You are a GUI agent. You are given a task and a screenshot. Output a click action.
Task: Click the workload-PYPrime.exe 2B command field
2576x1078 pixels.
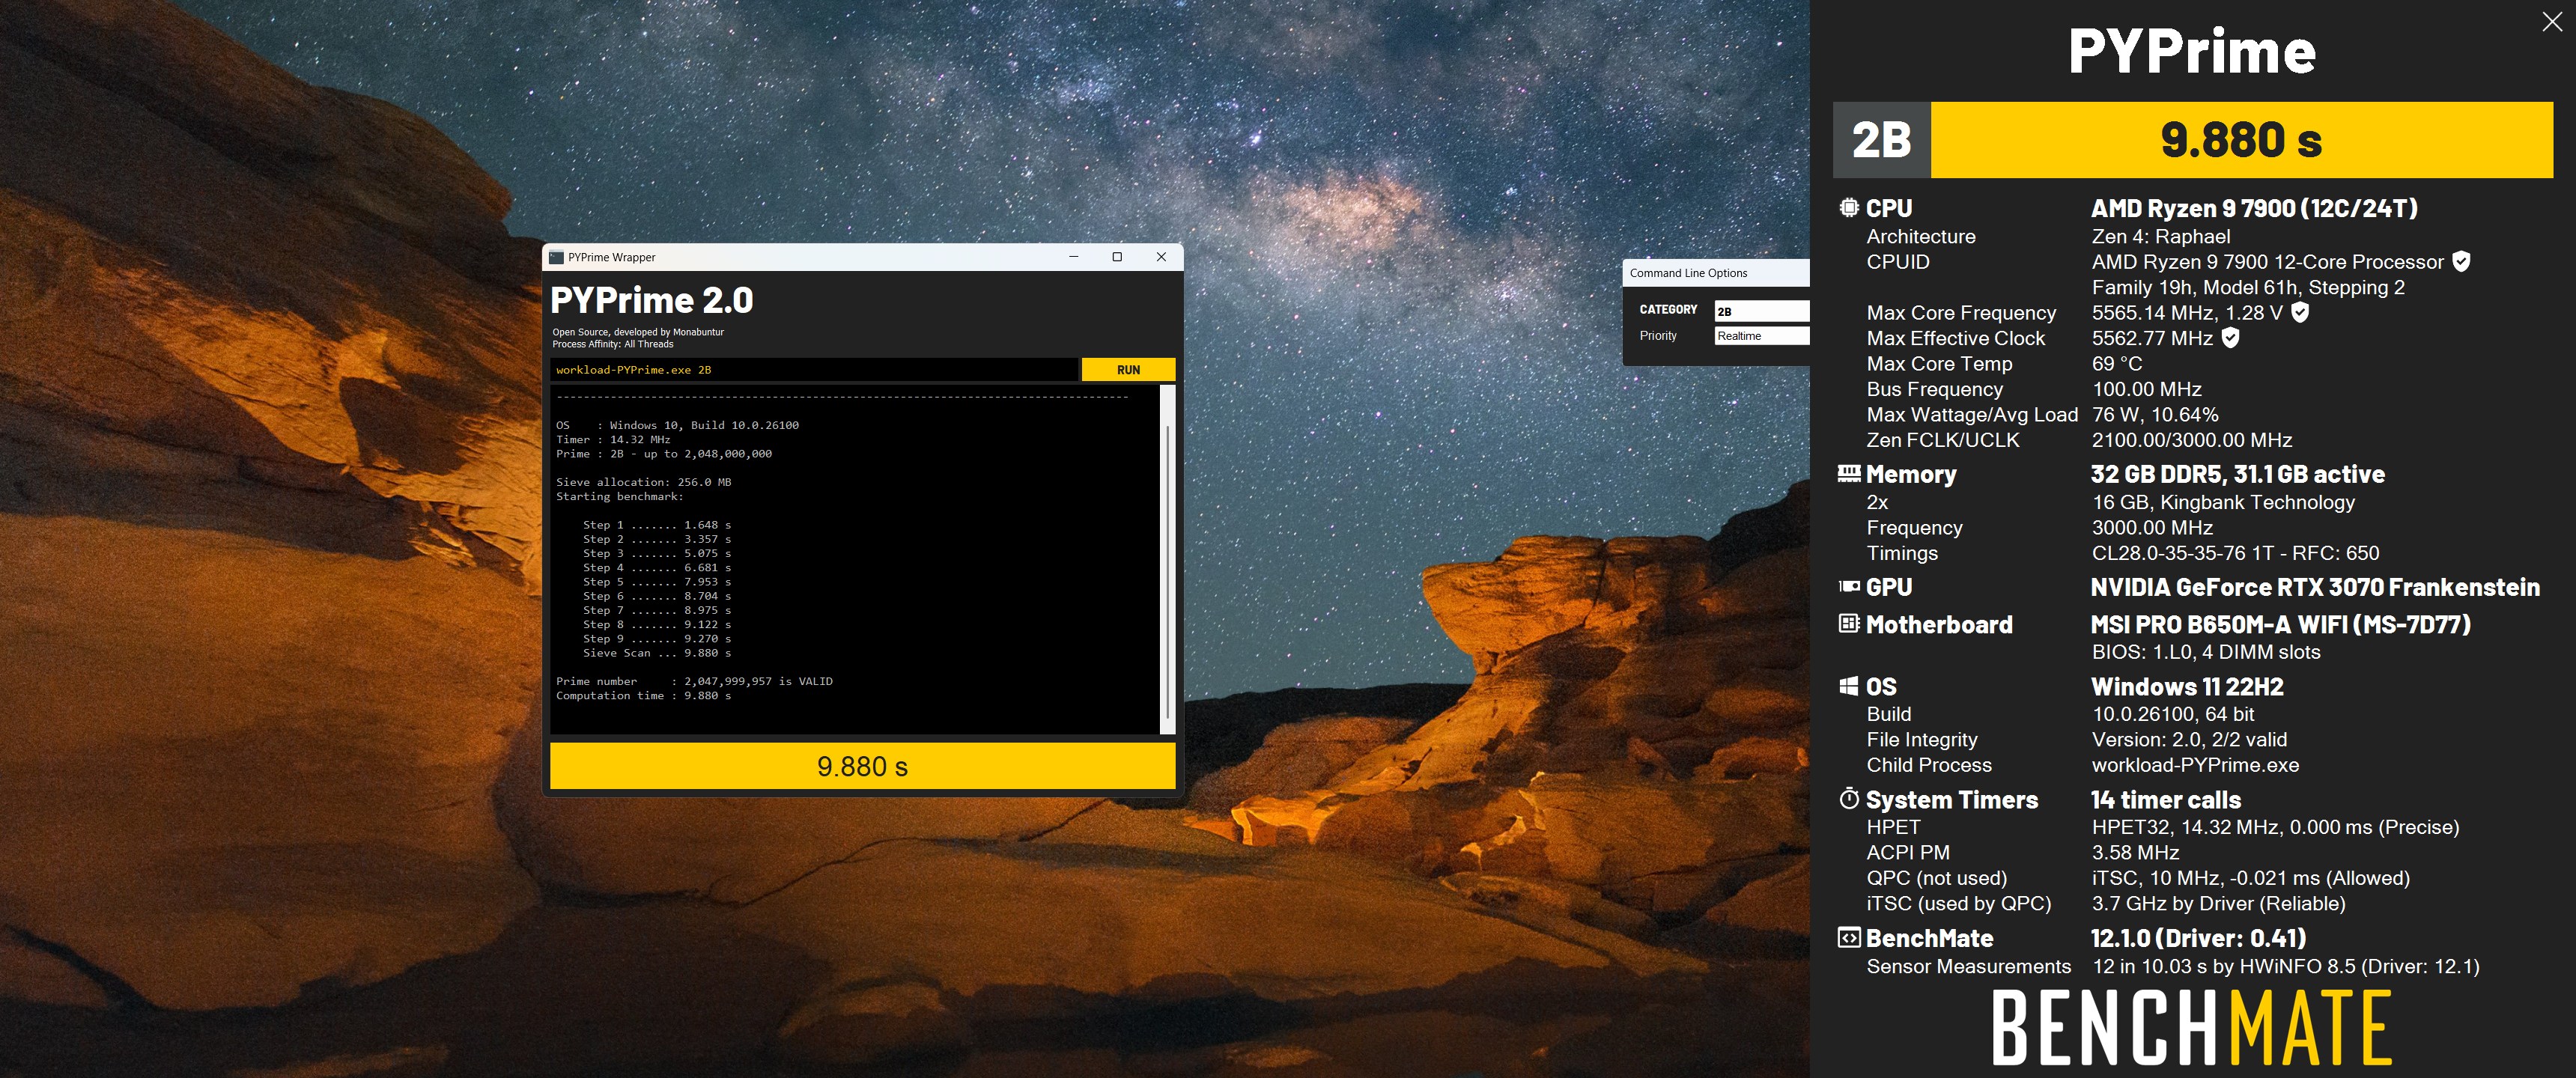click(x=814, y=370)
